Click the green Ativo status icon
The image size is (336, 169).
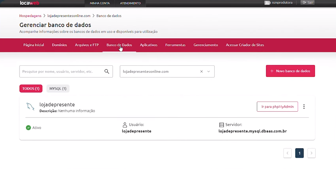(28, 128)
